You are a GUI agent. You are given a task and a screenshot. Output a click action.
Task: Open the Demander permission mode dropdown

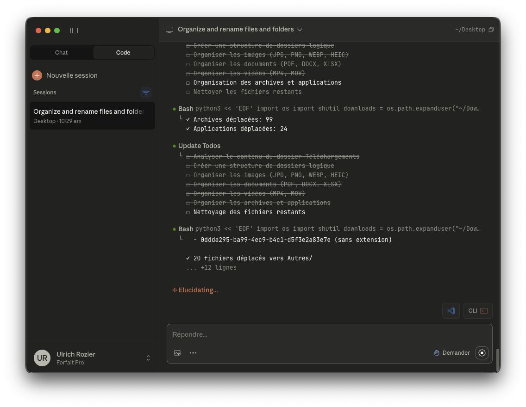451,353
